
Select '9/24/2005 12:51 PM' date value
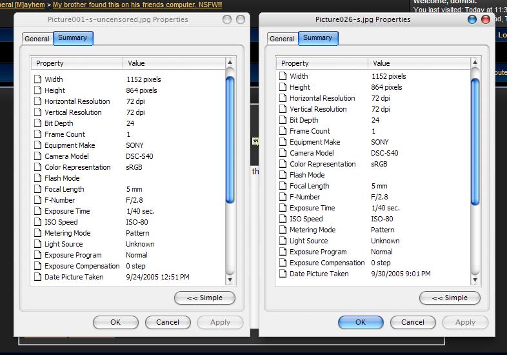click(158, 277)
